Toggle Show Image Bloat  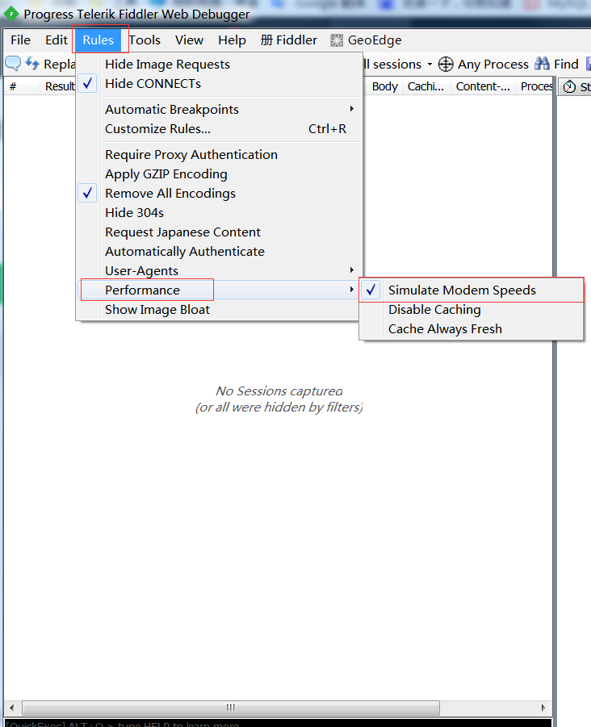coord(219,310)
